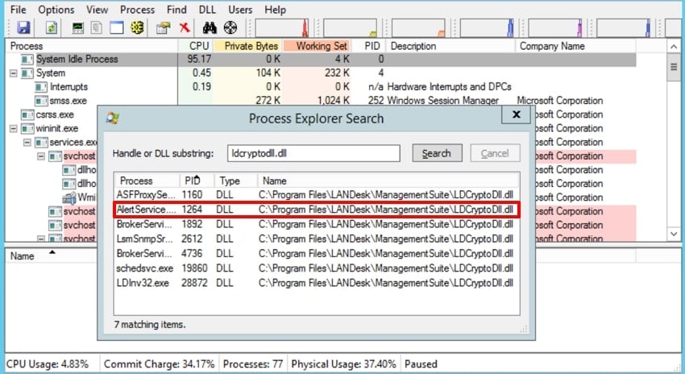
Task: Open process Properties toolbar icon
Action: [163, 28]
